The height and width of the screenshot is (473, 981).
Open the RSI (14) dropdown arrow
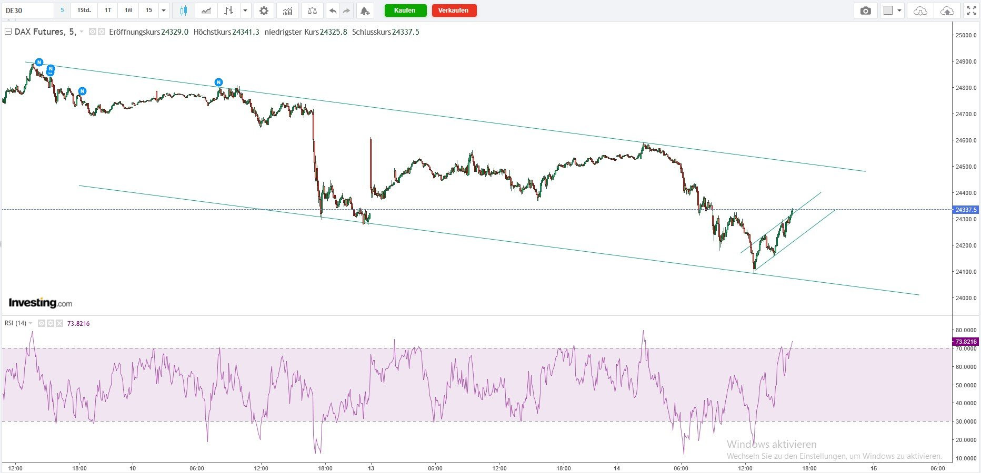coord(31,323)
